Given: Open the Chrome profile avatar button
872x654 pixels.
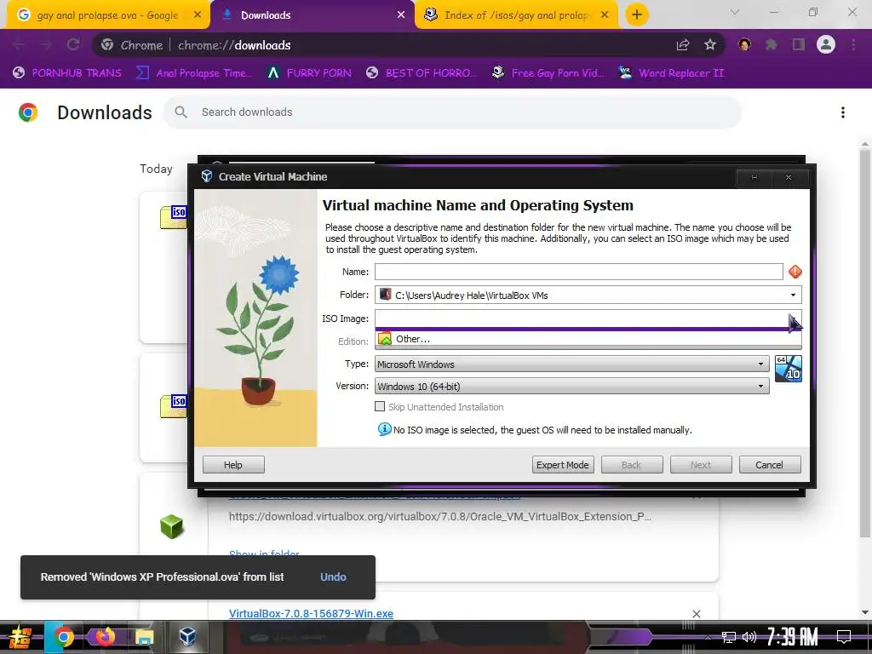Looking at the screenshot, I should coord(826,44).
